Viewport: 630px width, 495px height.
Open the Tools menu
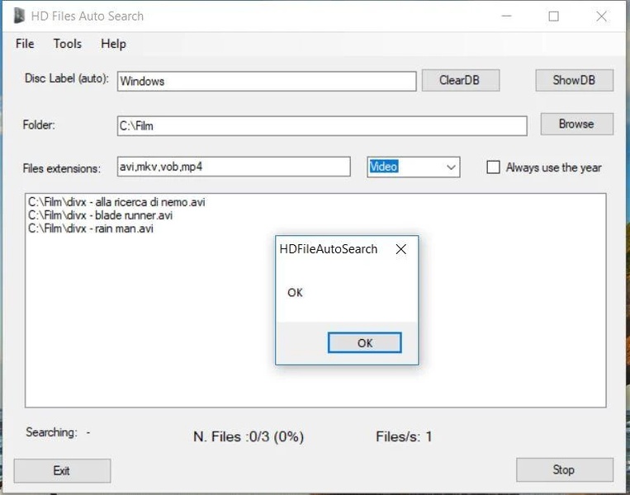68,44
